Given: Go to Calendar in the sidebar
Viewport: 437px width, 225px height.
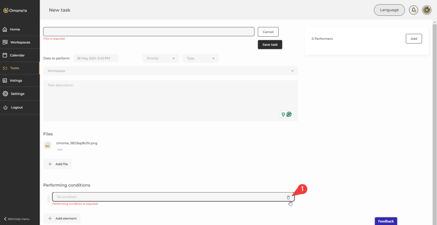Looking at the screenshot, I should (x=17, y=55).
